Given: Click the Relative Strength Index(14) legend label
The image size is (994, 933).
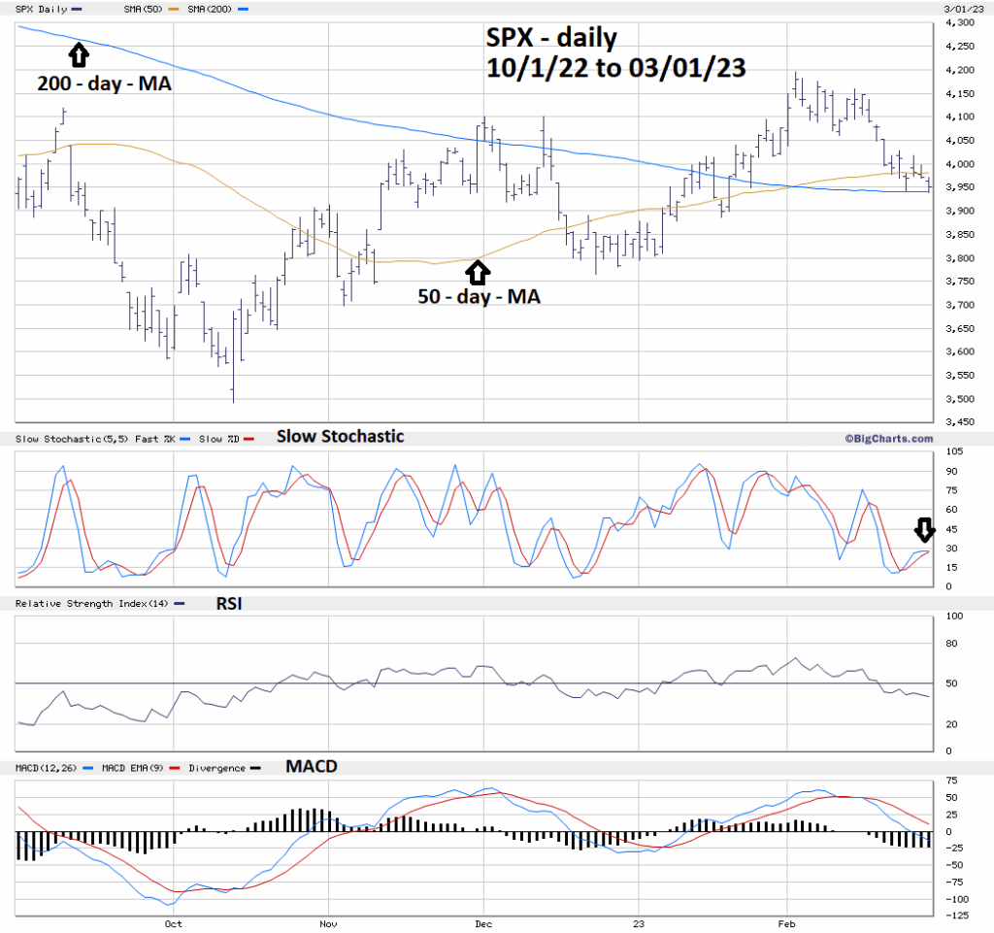Looking at the screenshot, I should pos(92,604).
